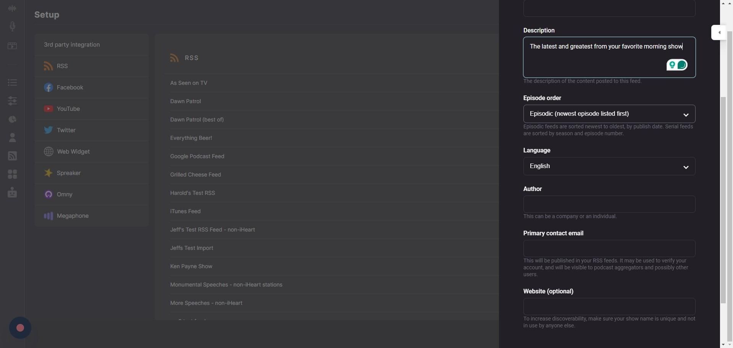Click the white side-panel collapse arrow

tap(719, 32)
